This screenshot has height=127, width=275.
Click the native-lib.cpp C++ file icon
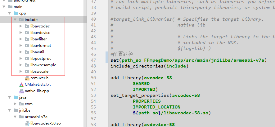[21, 91]
